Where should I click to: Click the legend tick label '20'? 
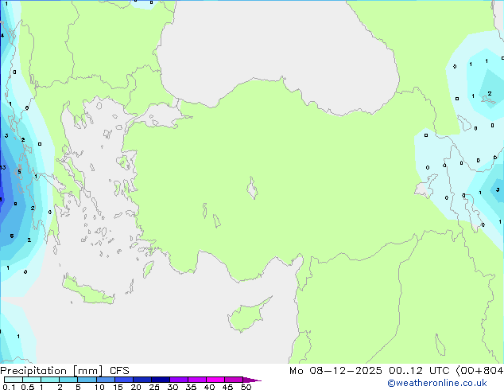(136, 387)
